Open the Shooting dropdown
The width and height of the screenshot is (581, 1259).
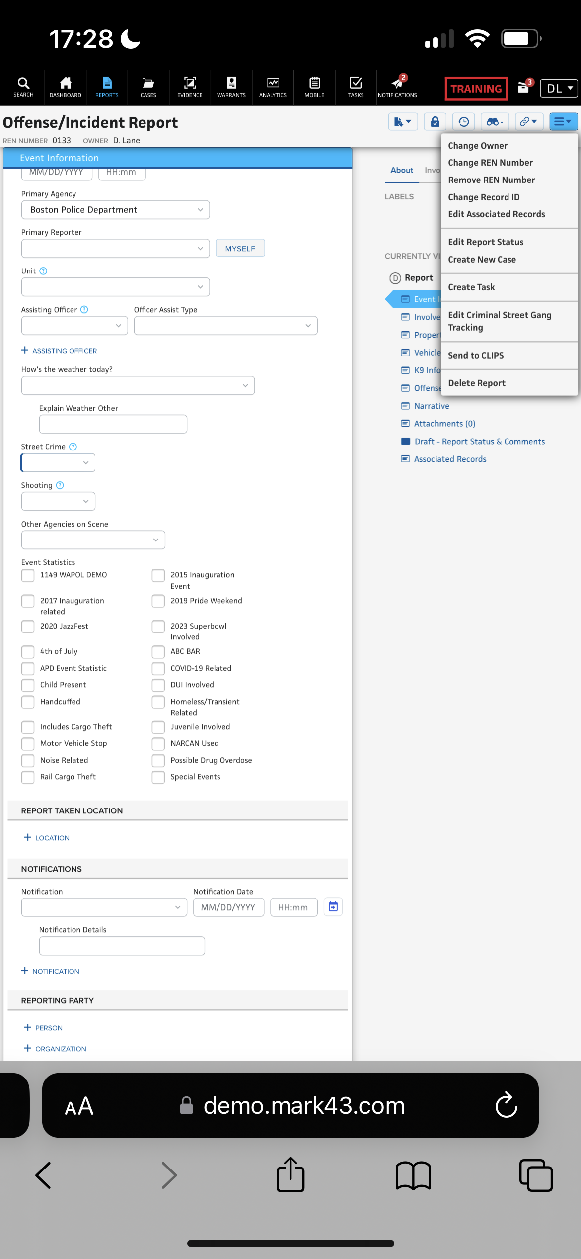[x=58, y=501]
